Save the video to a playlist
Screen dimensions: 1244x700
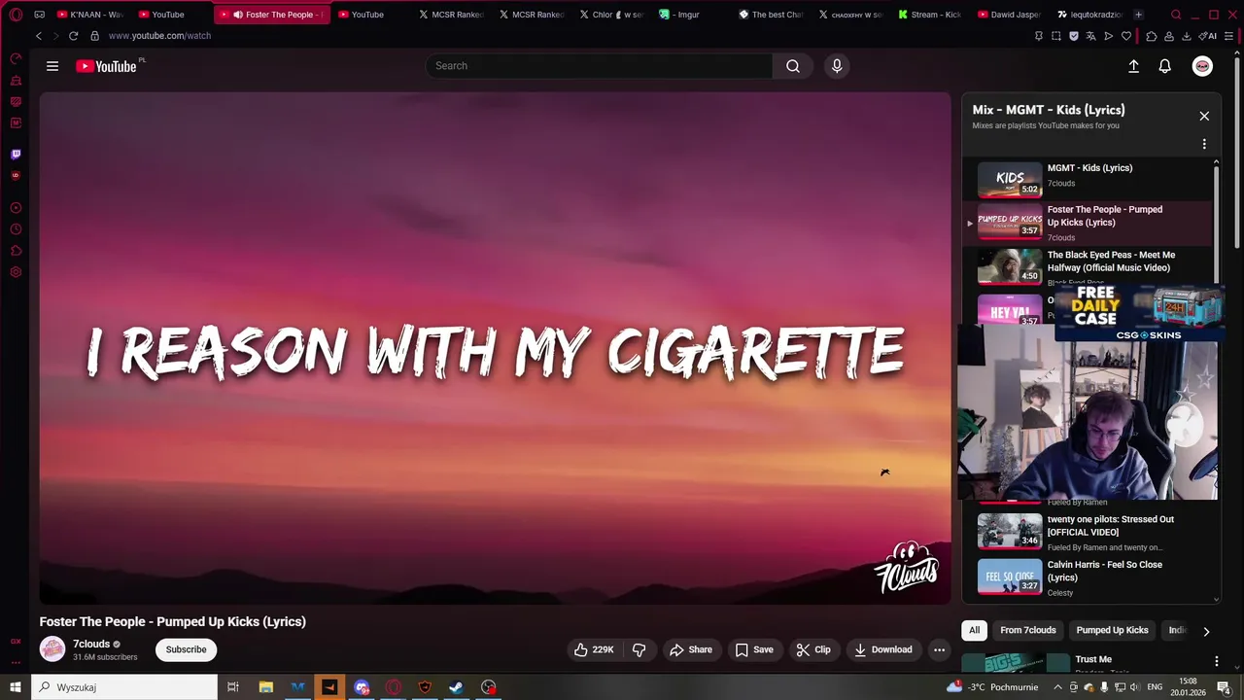pos(754,649)
